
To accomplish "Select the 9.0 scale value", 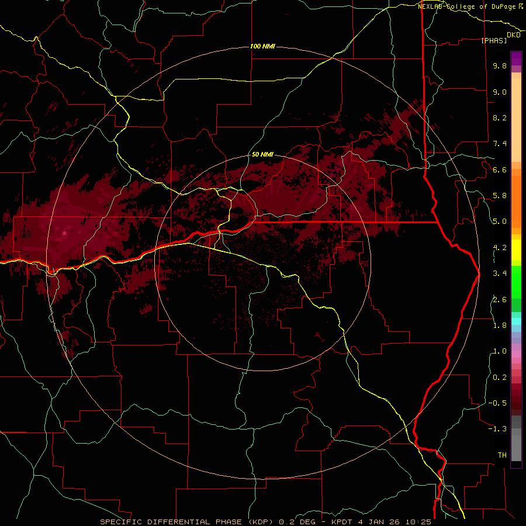I will coord(500,92).
